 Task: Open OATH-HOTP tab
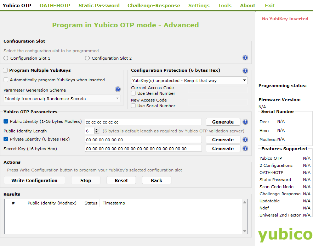click(55, 5)
